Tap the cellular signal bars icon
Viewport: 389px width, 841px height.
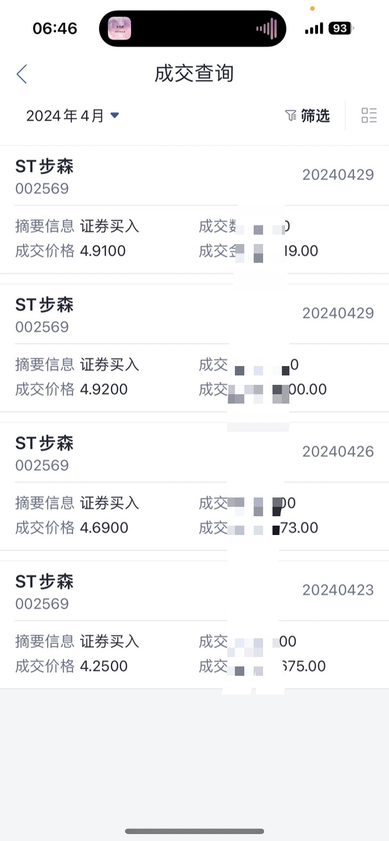[314, 29]
